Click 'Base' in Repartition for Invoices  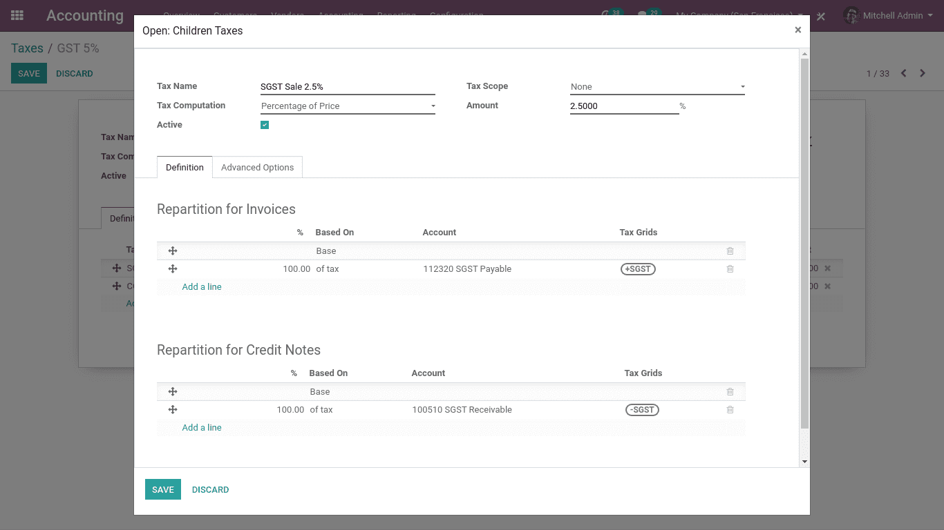point(326,251)
